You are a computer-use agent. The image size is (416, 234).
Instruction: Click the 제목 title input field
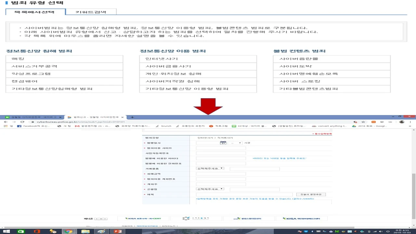244,194
